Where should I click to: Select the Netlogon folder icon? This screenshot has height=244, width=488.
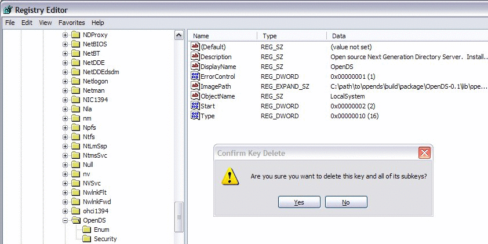[75, 81]
